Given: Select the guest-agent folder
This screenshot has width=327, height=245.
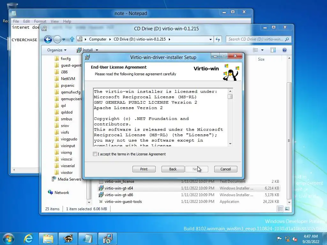Looking at the screenshot, I should tap(71, 65).
